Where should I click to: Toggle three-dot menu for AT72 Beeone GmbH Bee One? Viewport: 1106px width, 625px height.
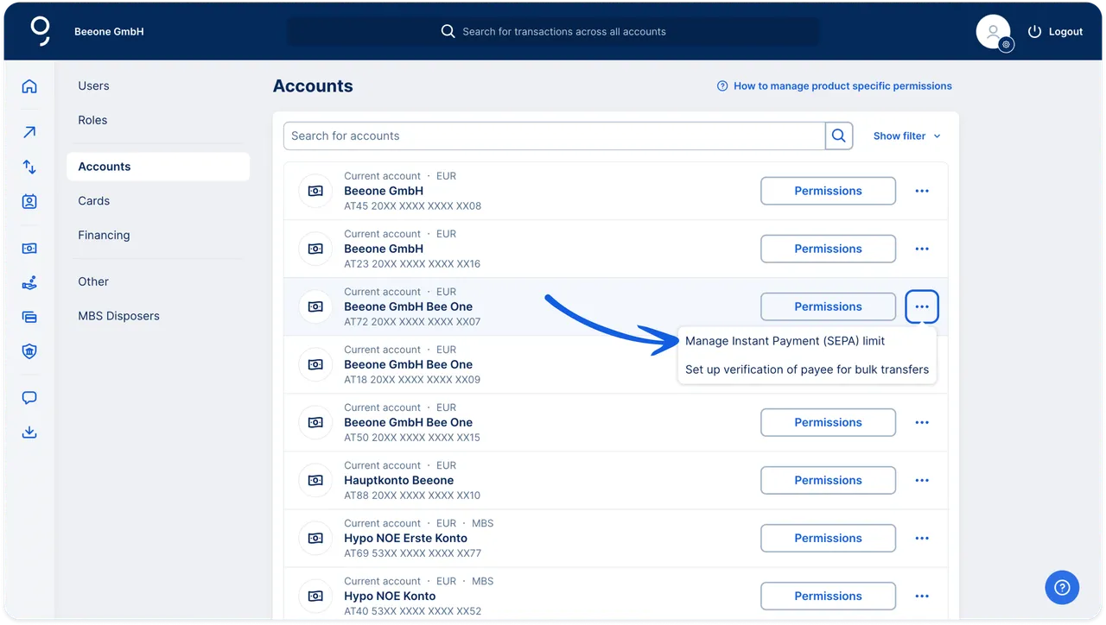click(x=922, y=306)
